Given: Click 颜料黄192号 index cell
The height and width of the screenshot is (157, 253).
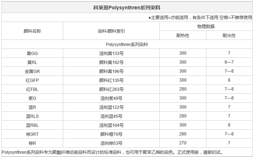Looking at the screenshot, I should pos(111,63).
